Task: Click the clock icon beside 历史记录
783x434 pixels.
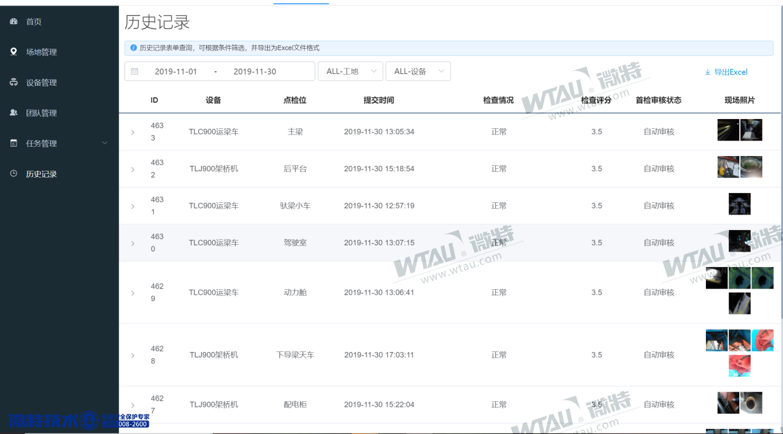Action: (x=14, y=174)
